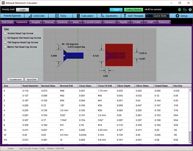
Task: Open the Tip icon in header
Action: coord(185,10)
